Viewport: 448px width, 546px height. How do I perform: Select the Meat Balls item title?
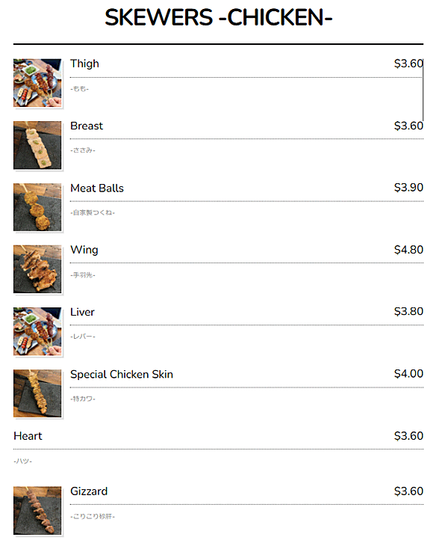click(97, 188)
